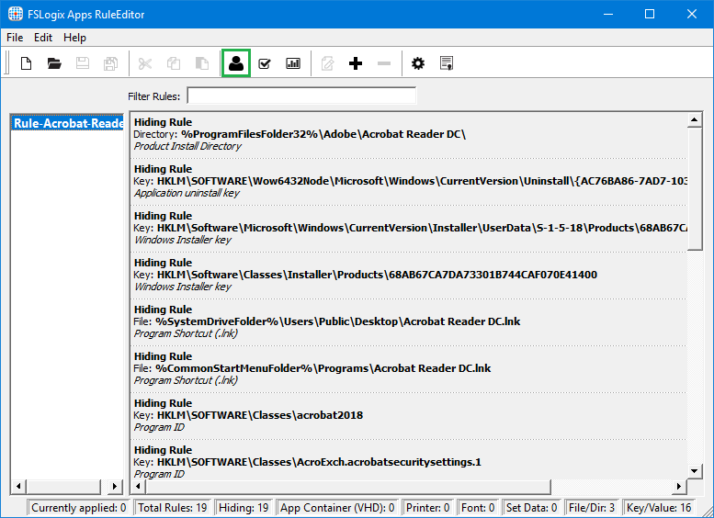Click the rule set pane scroll right arrow
The width and height of the screenshot is (714, 518).
pyautogui.click(x=115, y=487)
